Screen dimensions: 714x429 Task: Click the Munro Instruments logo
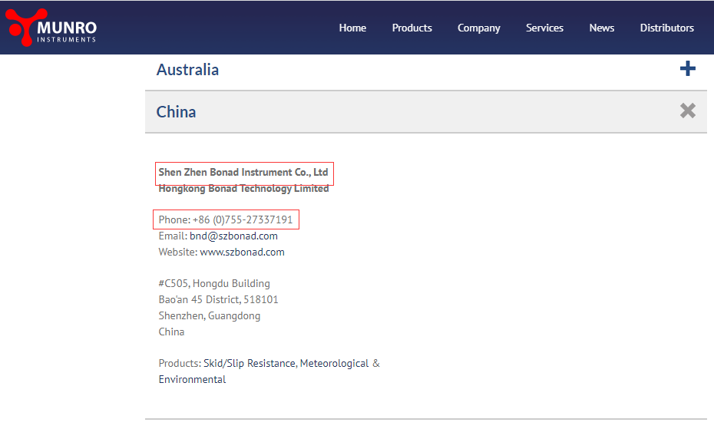(52, 28)
